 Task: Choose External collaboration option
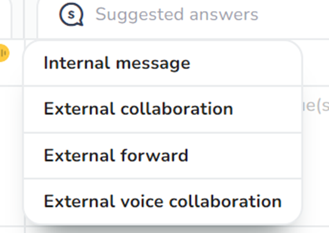pyautogui.click(x=163, y=109)
